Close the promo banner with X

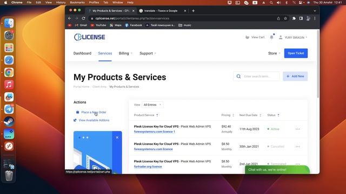tap(117, 137)
